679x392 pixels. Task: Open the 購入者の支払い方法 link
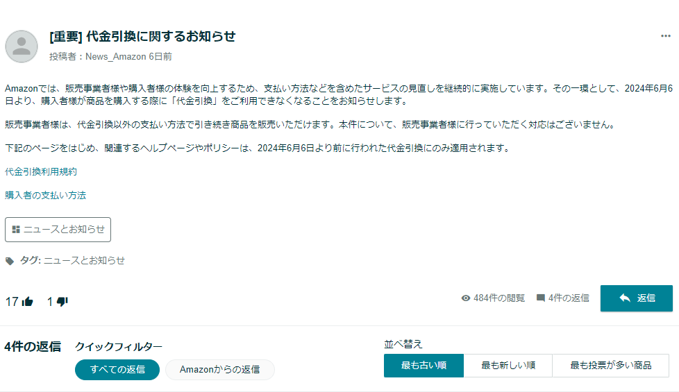pyautogui.click(x=45, y=196)
